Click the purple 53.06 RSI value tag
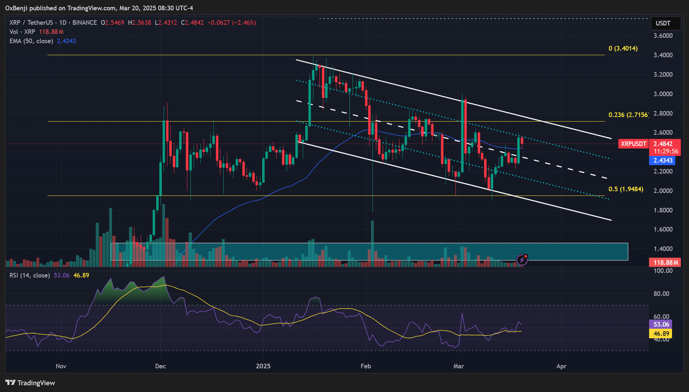Screen dimensions: 689x392 661,324
